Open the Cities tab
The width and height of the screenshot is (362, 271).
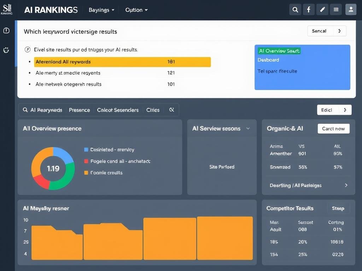click(153, 110)
